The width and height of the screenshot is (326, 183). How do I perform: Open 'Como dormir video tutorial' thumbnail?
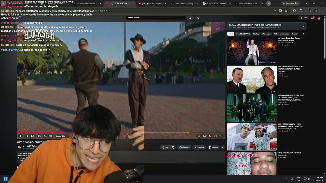click(252, 163)
